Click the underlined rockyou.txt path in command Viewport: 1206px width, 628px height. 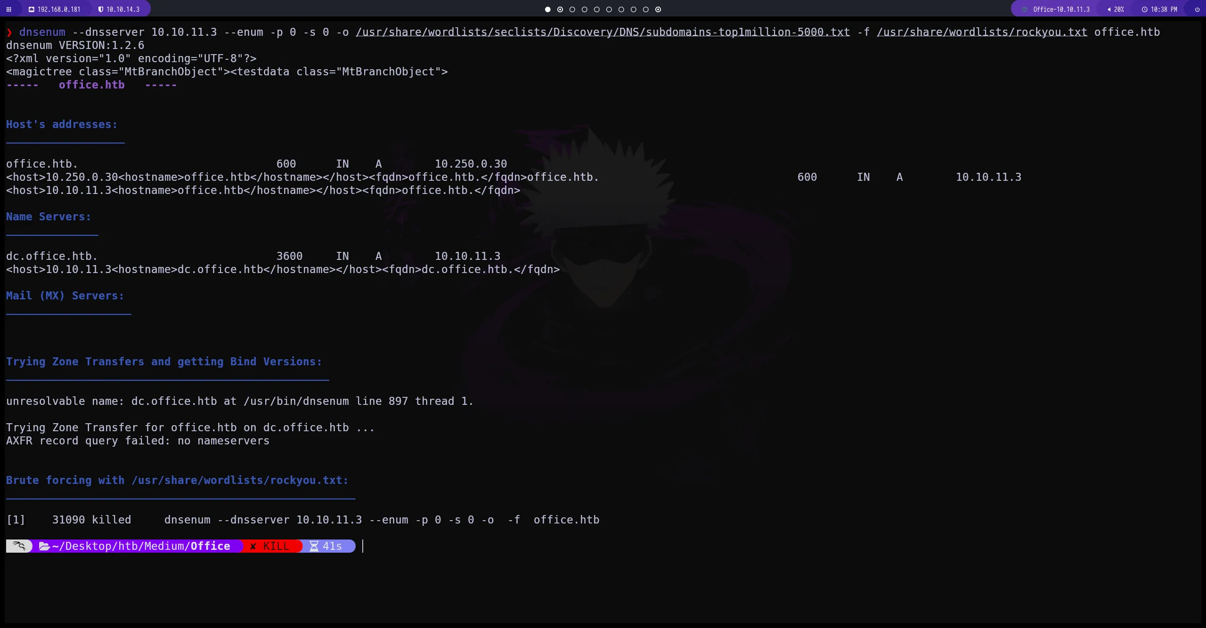click(x=982, y=32)
